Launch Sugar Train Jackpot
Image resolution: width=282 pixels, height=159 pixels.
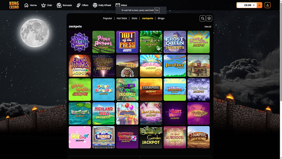click(x=80, y=89)
